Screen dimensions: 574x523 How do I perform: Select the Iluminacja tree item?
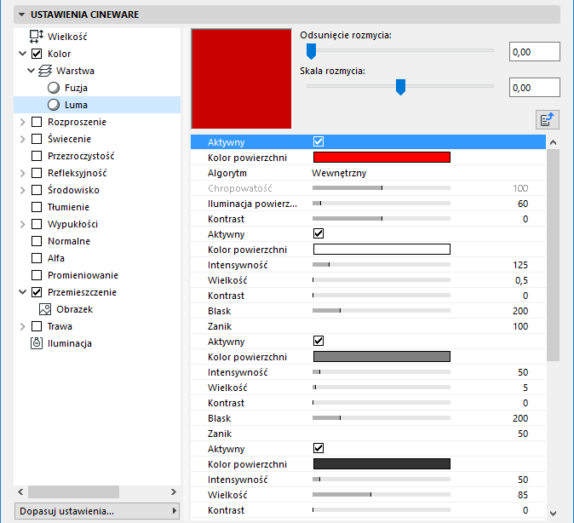(70, 343)
